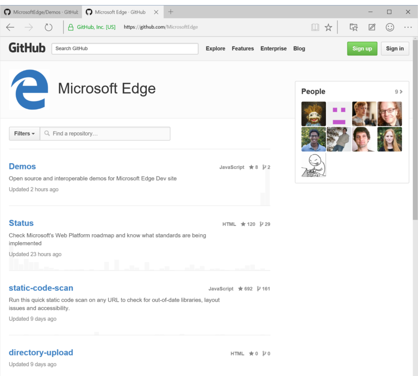Image resolution: width=418 pixels, height=376 pixels.
Task: Go back with the browser back arrow
Action: pos(10,27)
